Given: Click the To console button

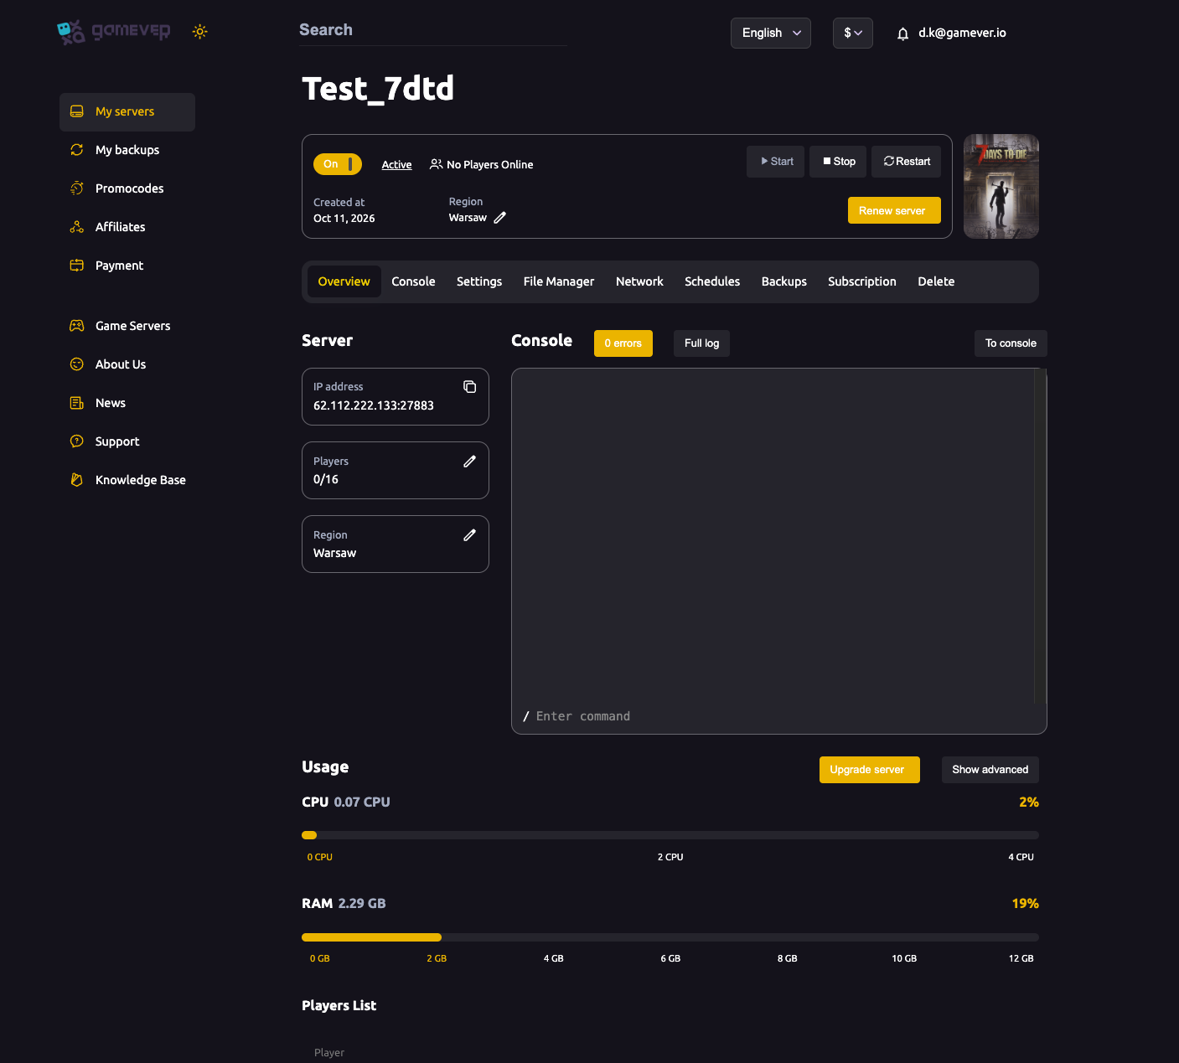Looking at the screenshot, I should (1011, 343).
